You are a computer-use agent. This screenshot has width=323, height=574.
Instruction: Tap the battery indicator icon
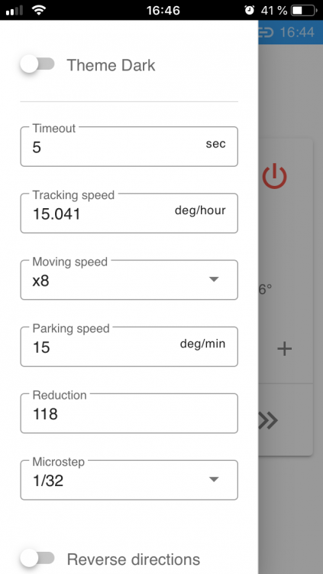coord(304,10)
